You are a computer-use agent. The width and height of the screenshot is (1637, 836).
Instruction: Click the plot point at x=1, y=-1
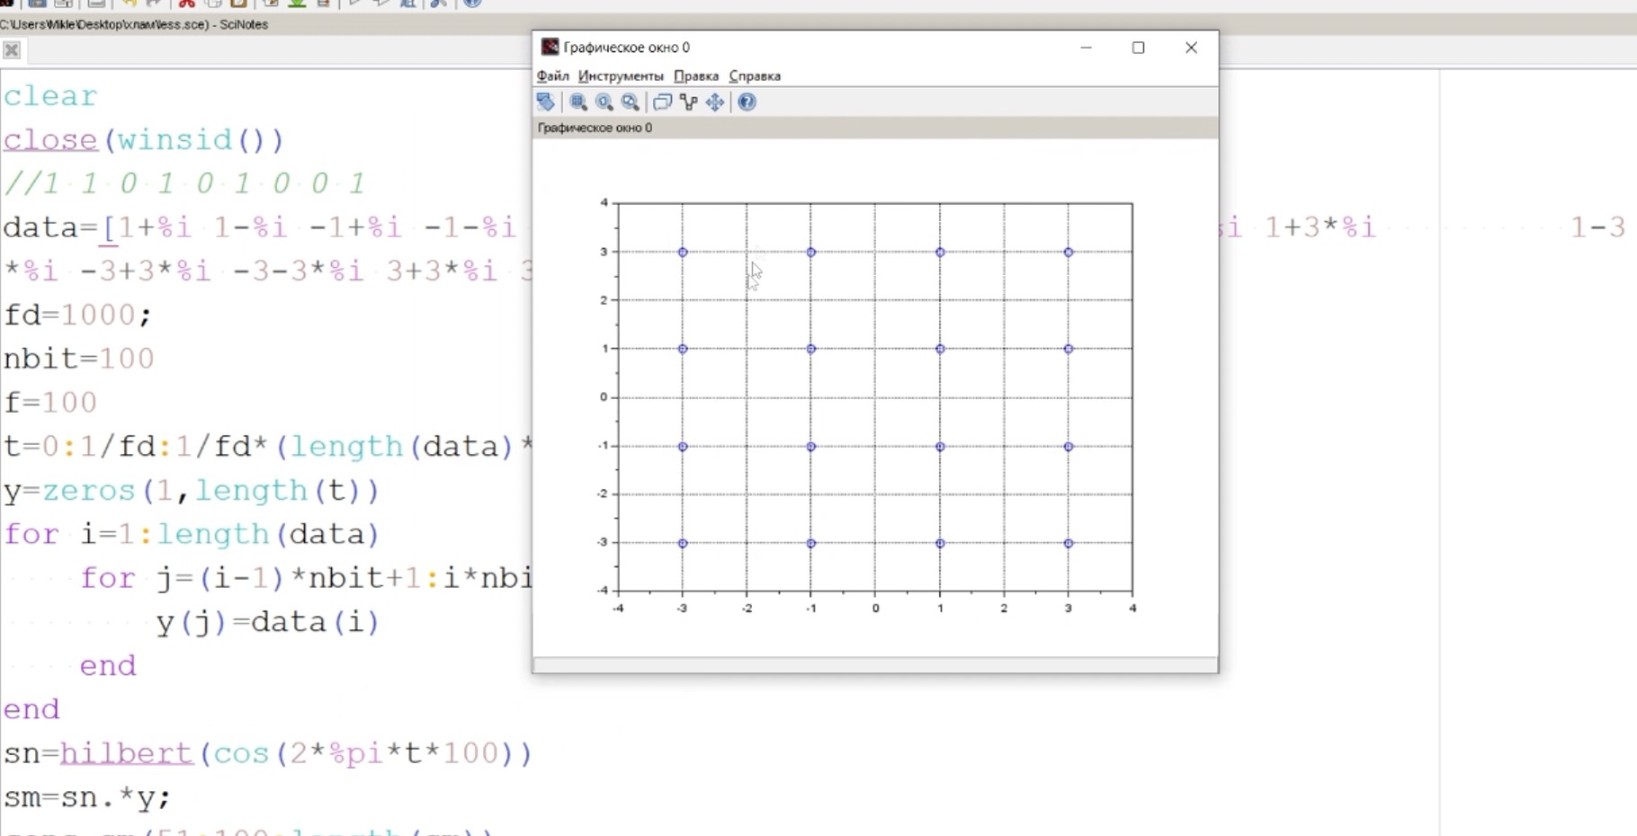(940, 447)
